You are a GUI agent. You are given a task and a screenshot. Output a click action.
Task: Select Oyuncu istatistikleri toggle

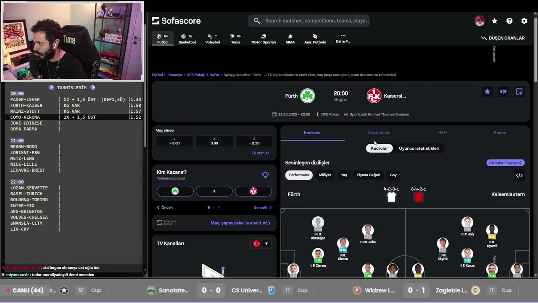point(419,148)
